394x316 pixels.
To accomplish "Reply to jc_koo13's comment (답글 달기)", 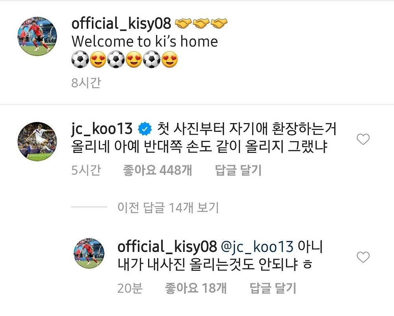I will pos(238,170).
